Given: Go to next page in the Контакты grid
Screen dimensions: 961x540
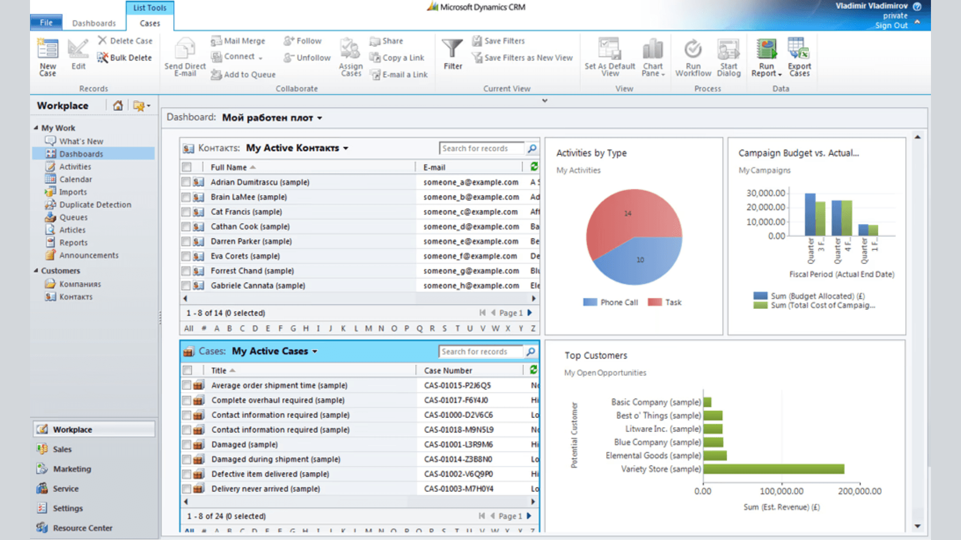Looking at the screenshot, I should (530, 312).
